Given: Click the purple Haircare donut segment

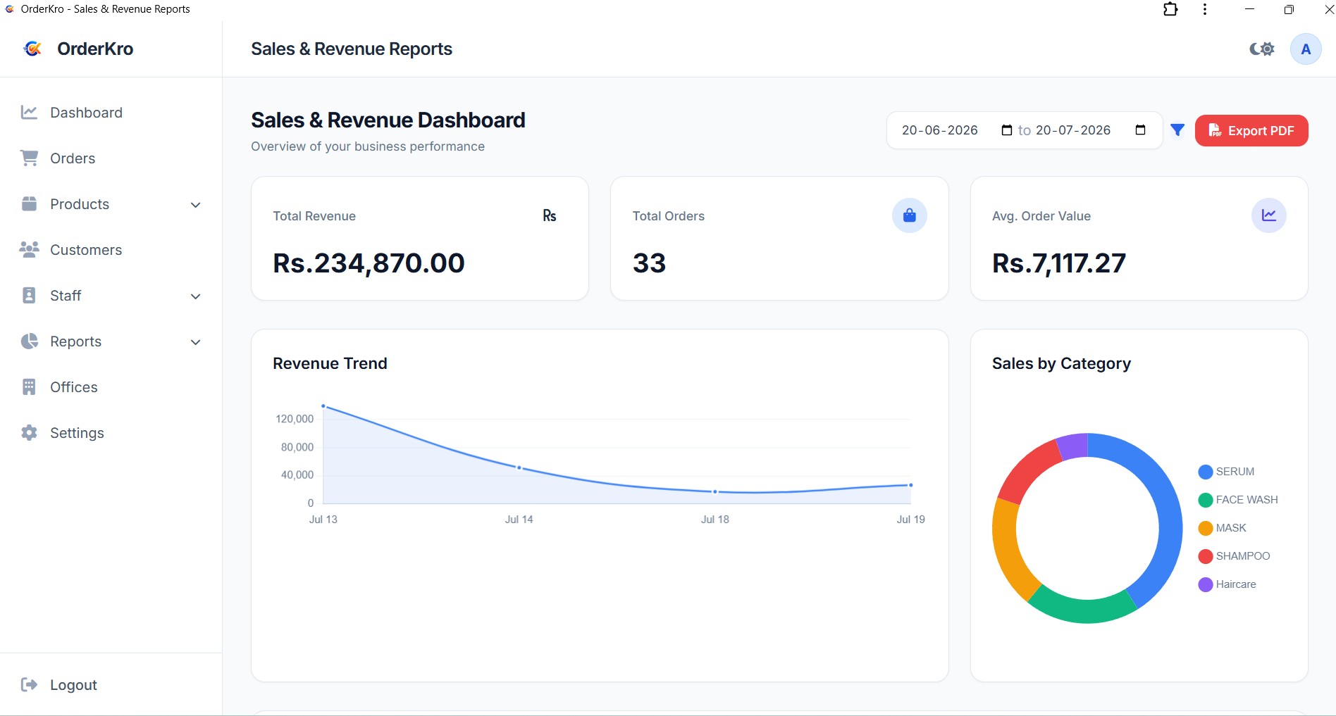Looking at the screenshot, I should coord(1073,447).
